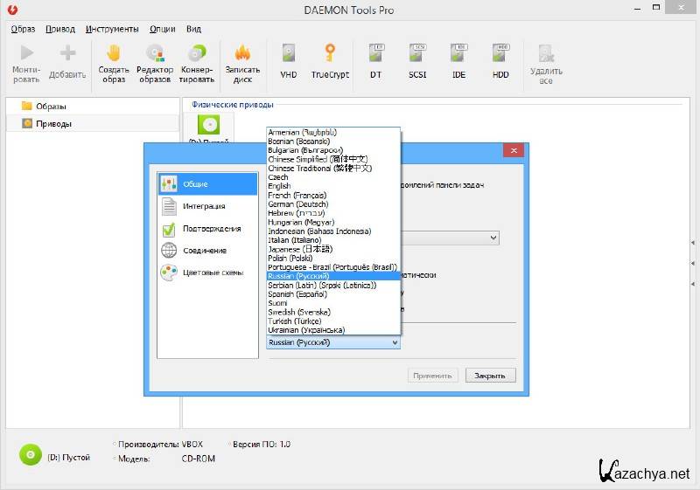Choose English from the language list
This screenshot has height=490, width=700.
280,186
